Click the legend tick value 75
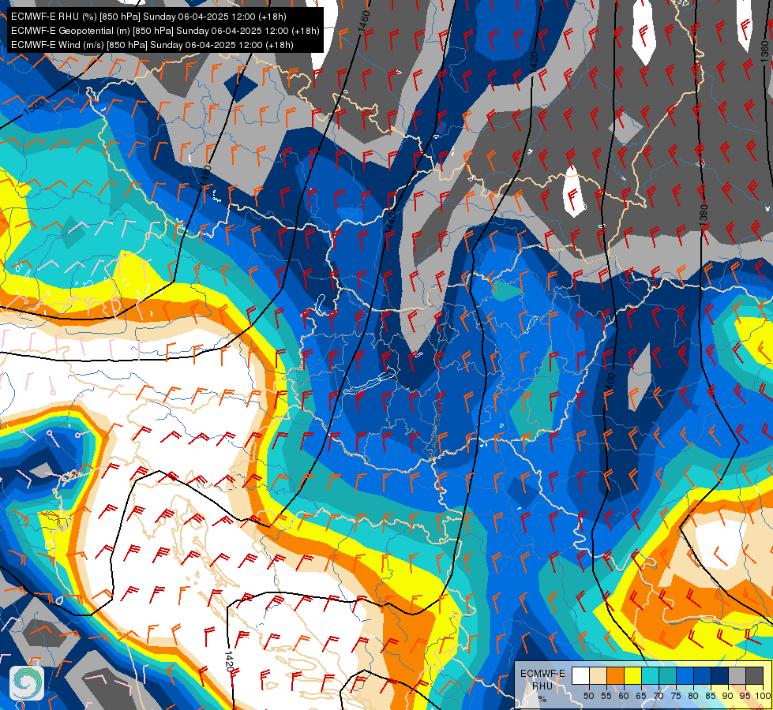Screen dimensions: 773x710 pos(676,696)
